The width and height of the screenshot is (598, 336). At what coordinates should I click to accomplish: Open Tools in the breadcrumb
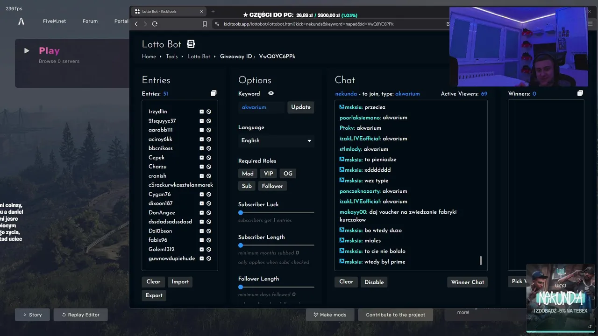click(172, 56)
